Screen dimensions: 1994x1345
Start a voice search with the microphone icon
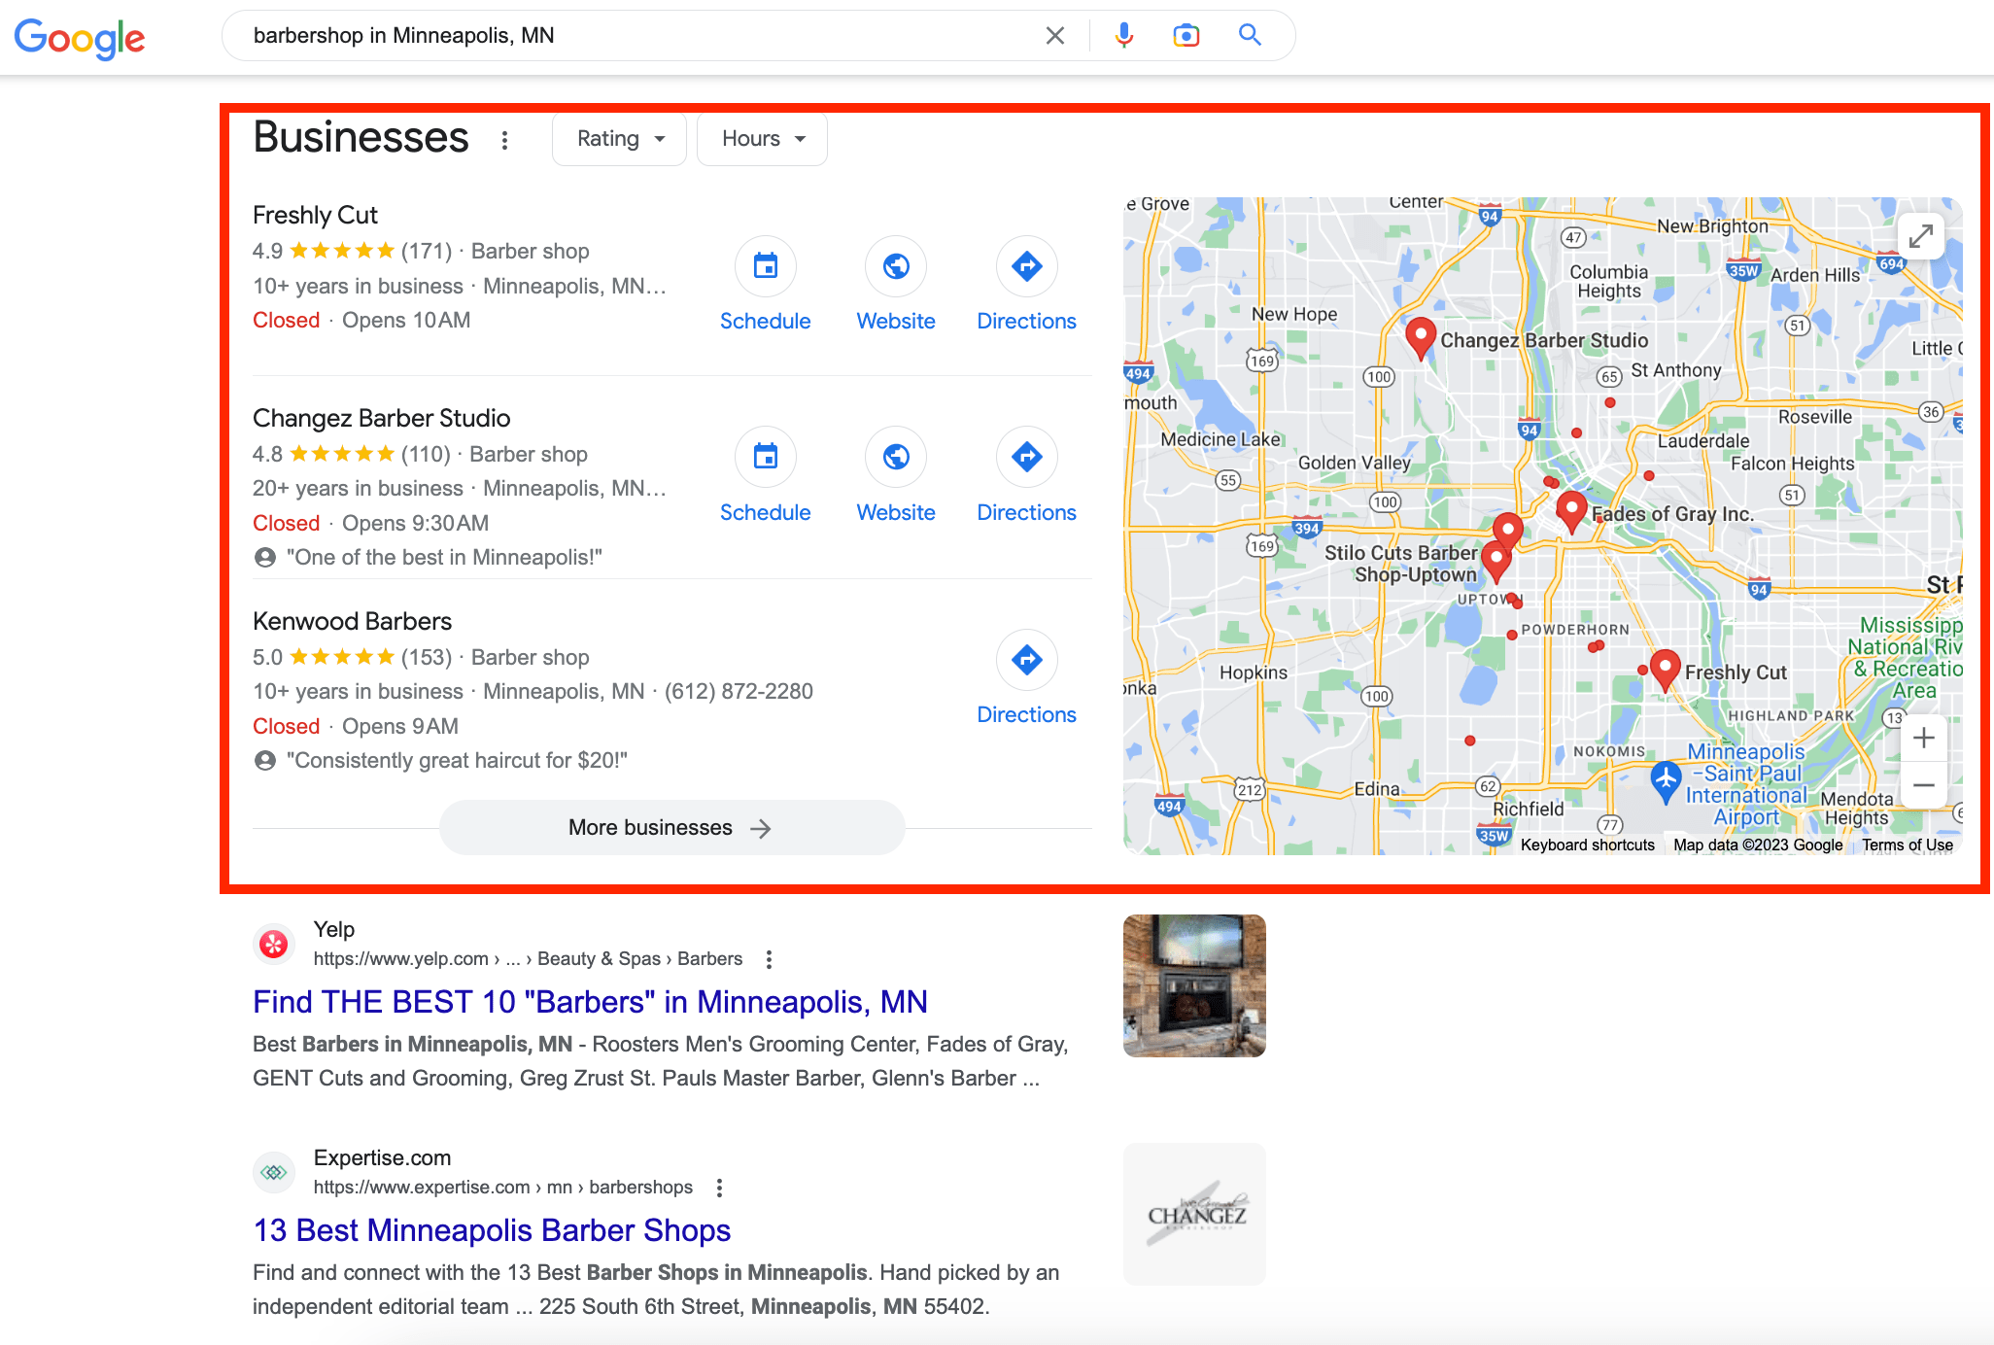1123,35
